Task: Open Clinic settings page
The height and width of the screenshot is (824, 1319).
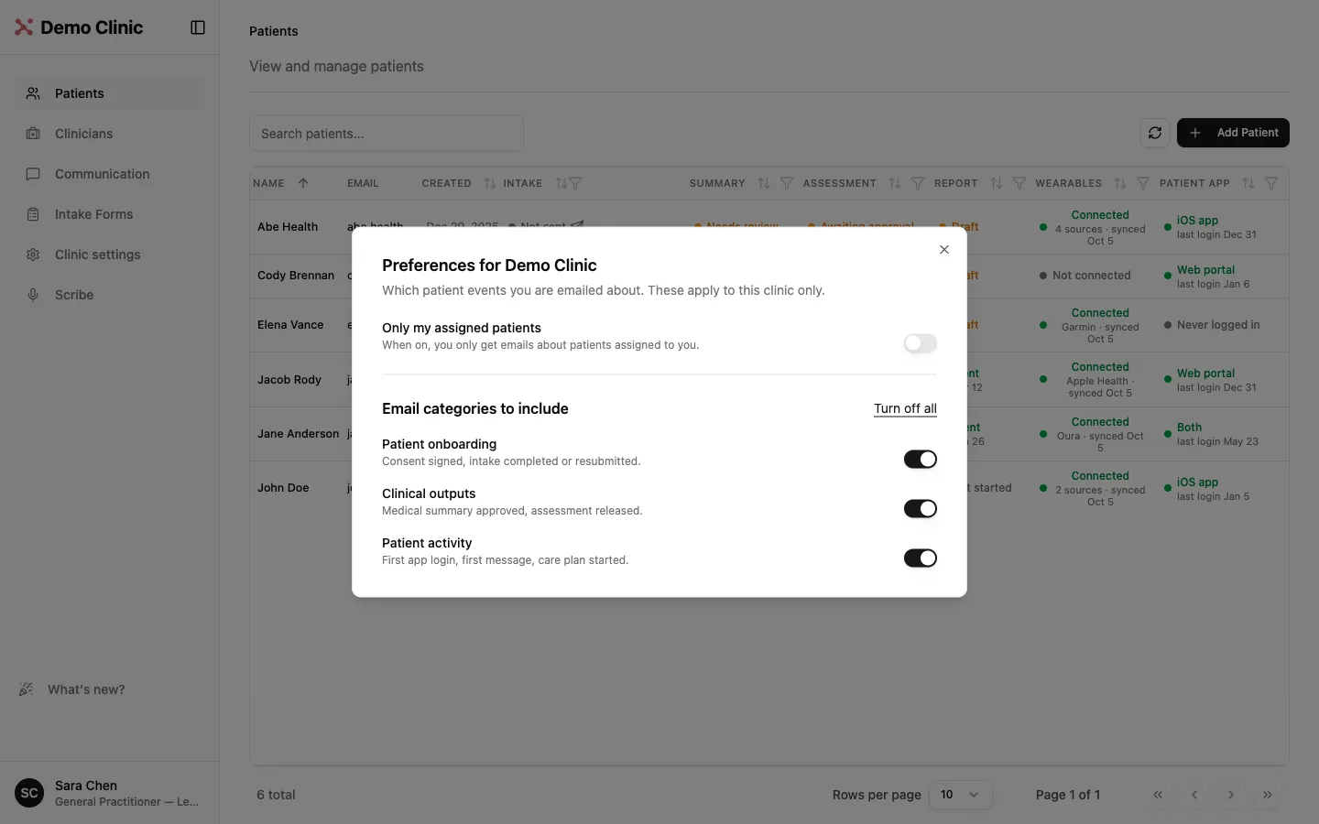Action: tap(110, 255)
